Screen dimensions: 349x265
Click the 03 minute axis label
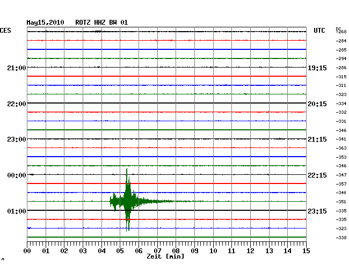[83, 251]
